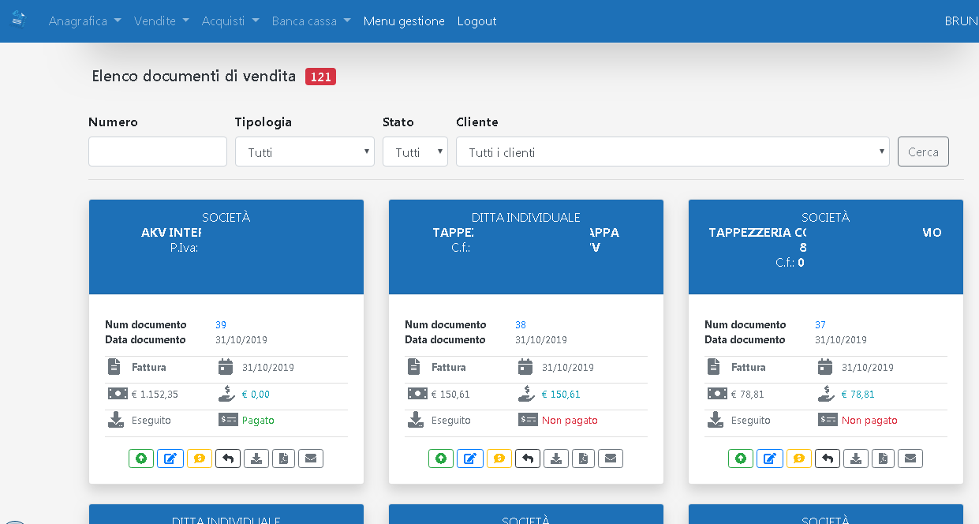
Task: Click green upload-arrow icon on document 37
Action: pyautogui.click(x=741, y=458)
